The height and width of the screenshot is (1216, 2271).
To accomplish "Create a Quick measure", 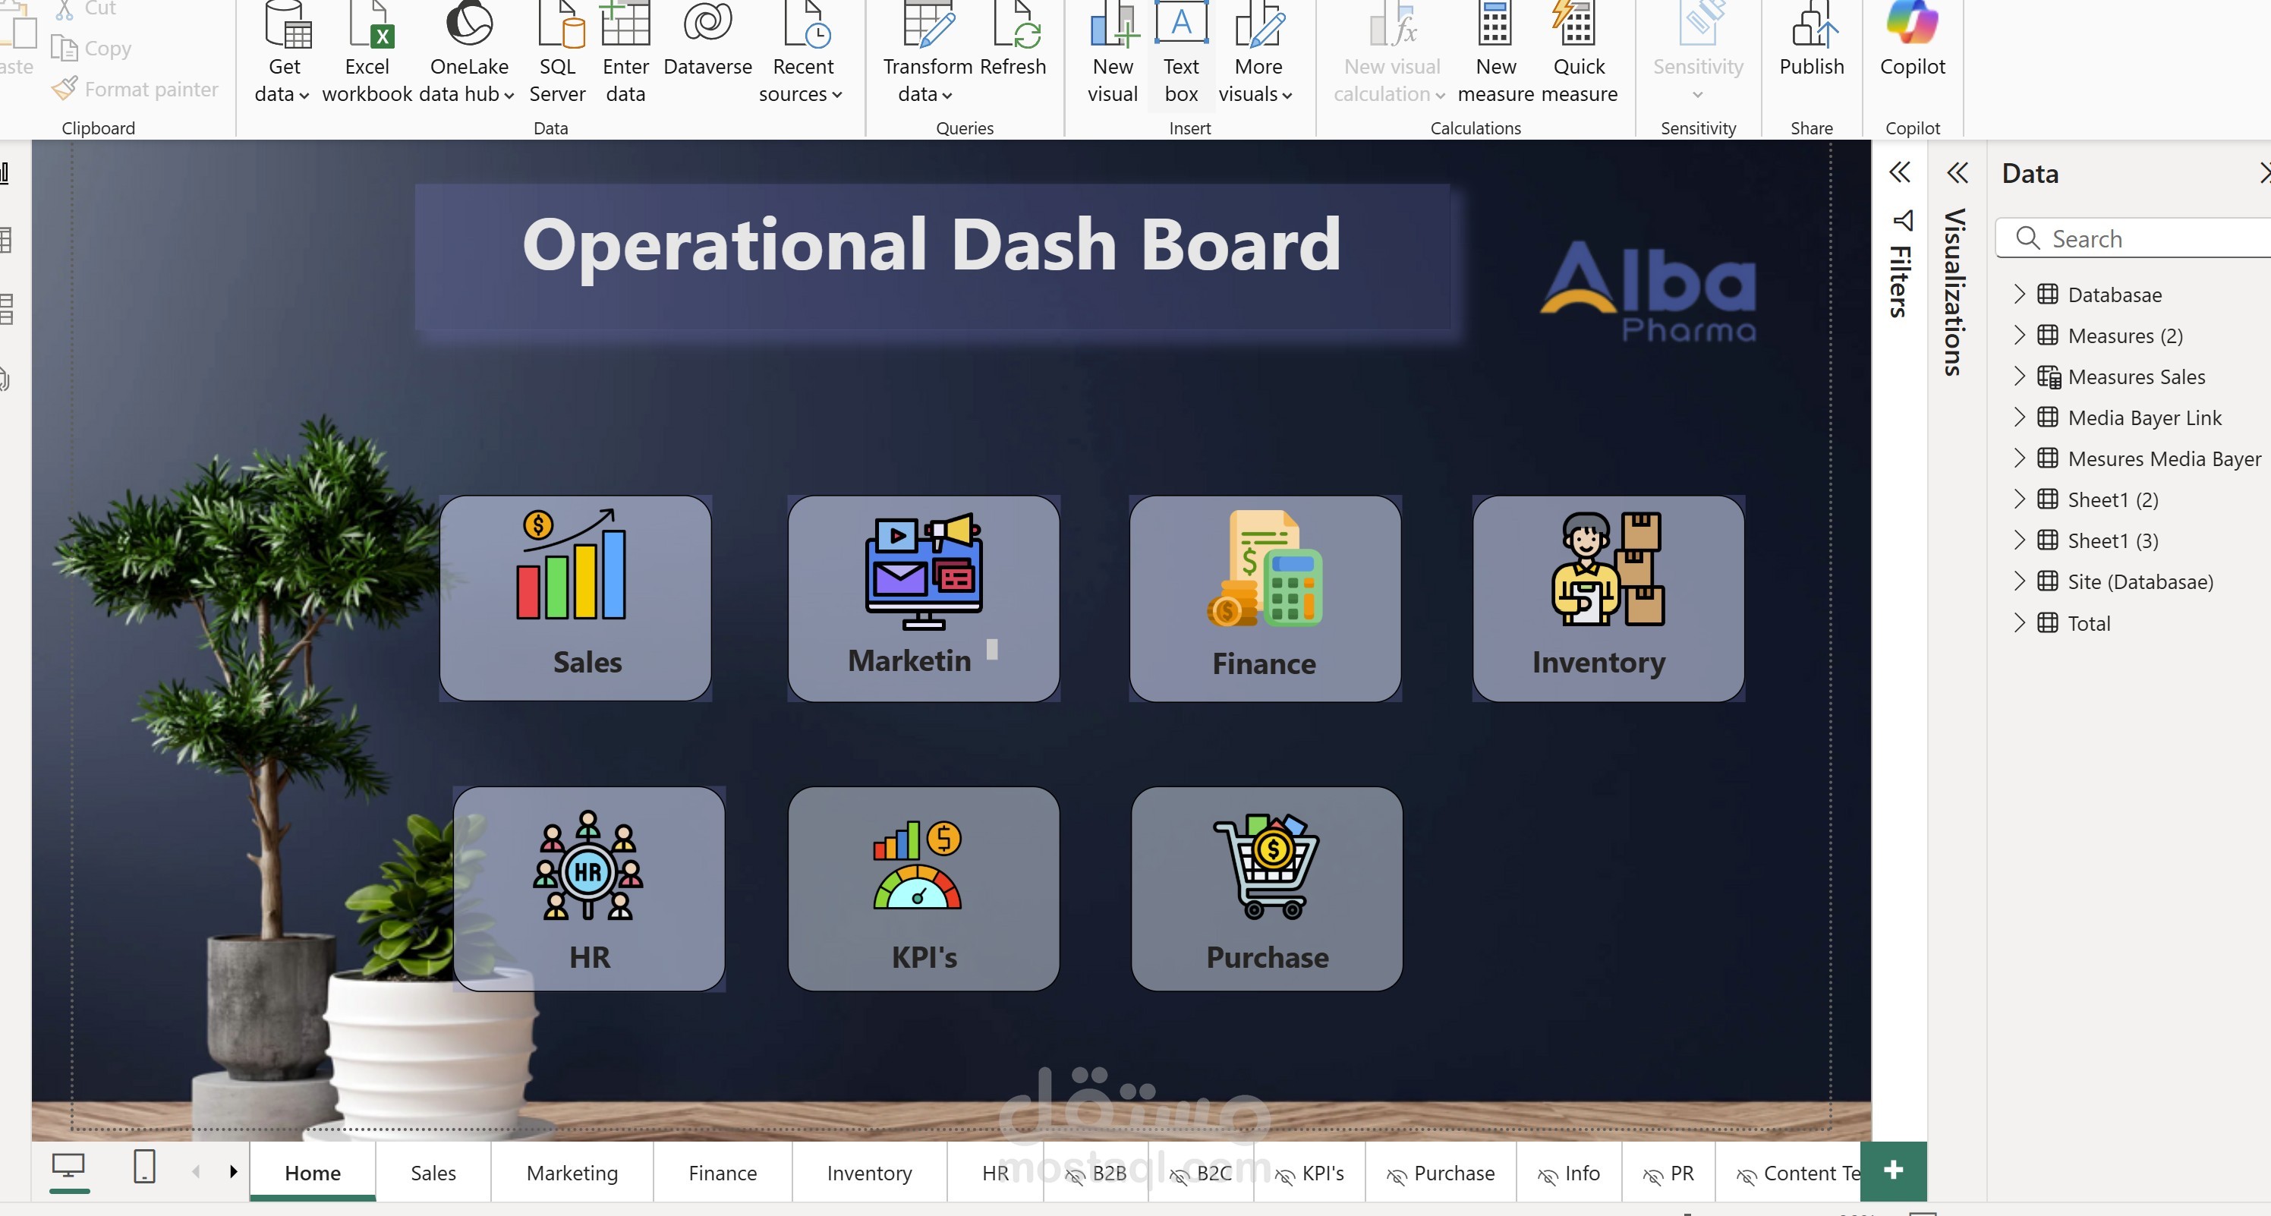I will coord(1578,55).
